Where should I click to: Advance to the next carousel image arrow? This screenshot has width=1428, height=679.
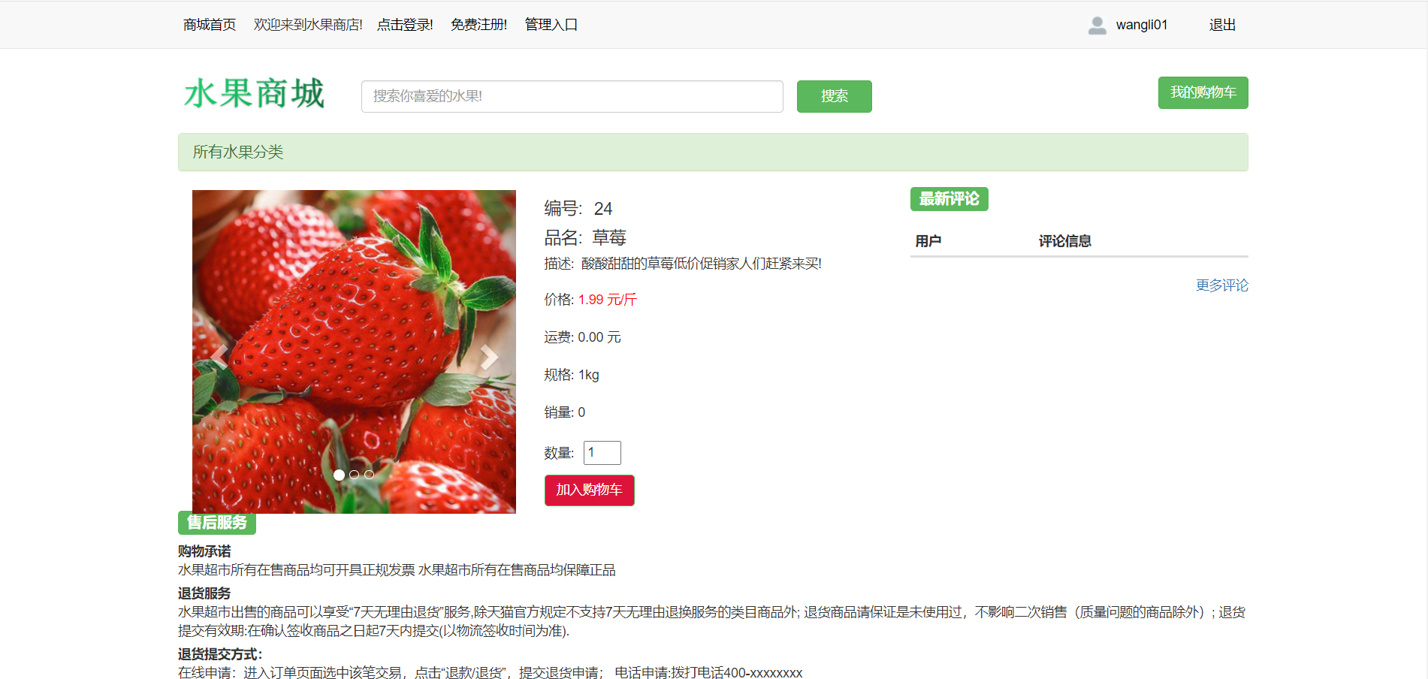(489, 356)
